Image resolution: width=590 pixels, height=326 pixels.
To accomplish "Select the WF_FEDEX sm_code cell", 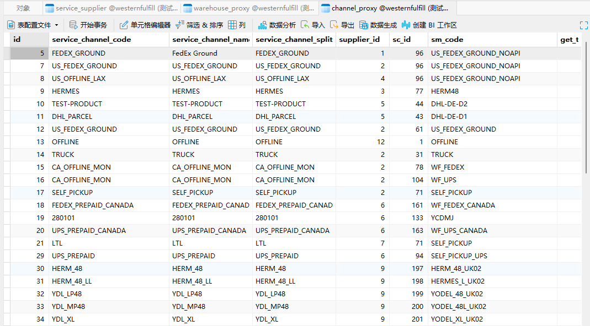I will point(492,167).
